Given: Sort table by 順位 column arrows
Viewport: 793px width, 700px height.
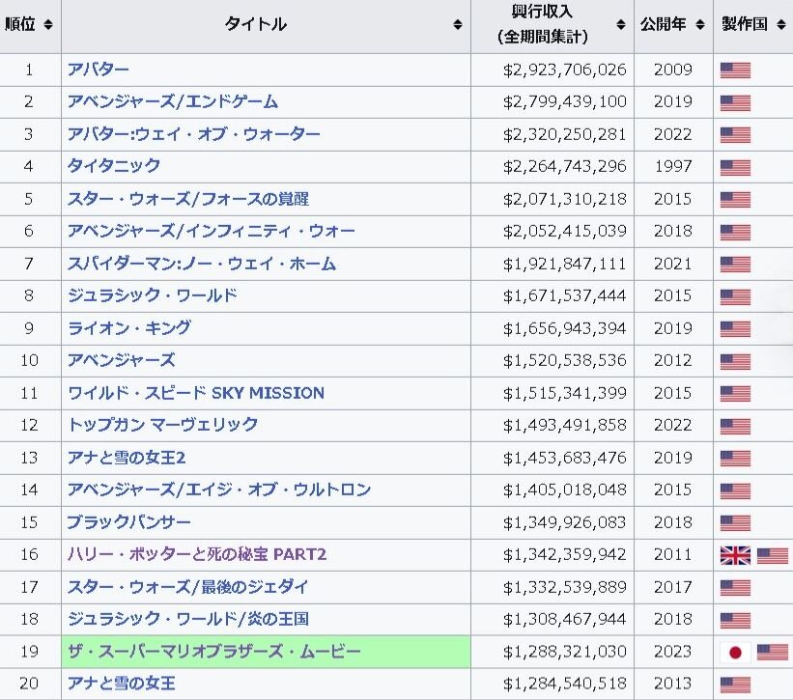Looking at the screenshot, I should (48, 25).
